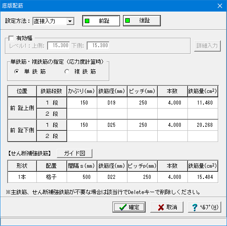Open the ガイド図 guide diagram
Screen dimensions: 227x226
(x=75, y=153)
